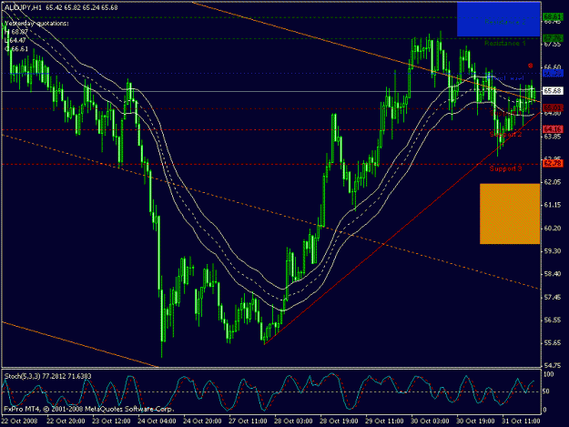The height and width of the screenshot is (427, 569).
Task: Click the 100 level on Stochastic scale
Action: tap(548, 374)
